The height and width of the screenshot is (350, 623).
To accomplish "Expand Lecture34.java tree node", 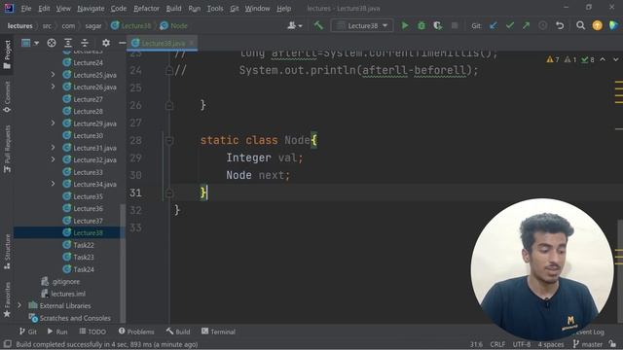I will pos(53,184).
